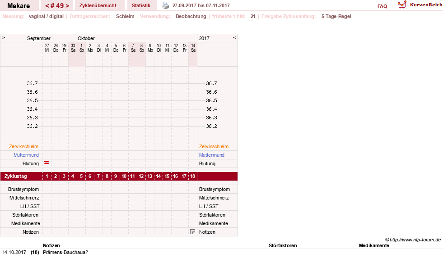Viewport: 443px width, 263px height.
Task: Click the '5-Tage-Regel' value
Action: [336, 16]
